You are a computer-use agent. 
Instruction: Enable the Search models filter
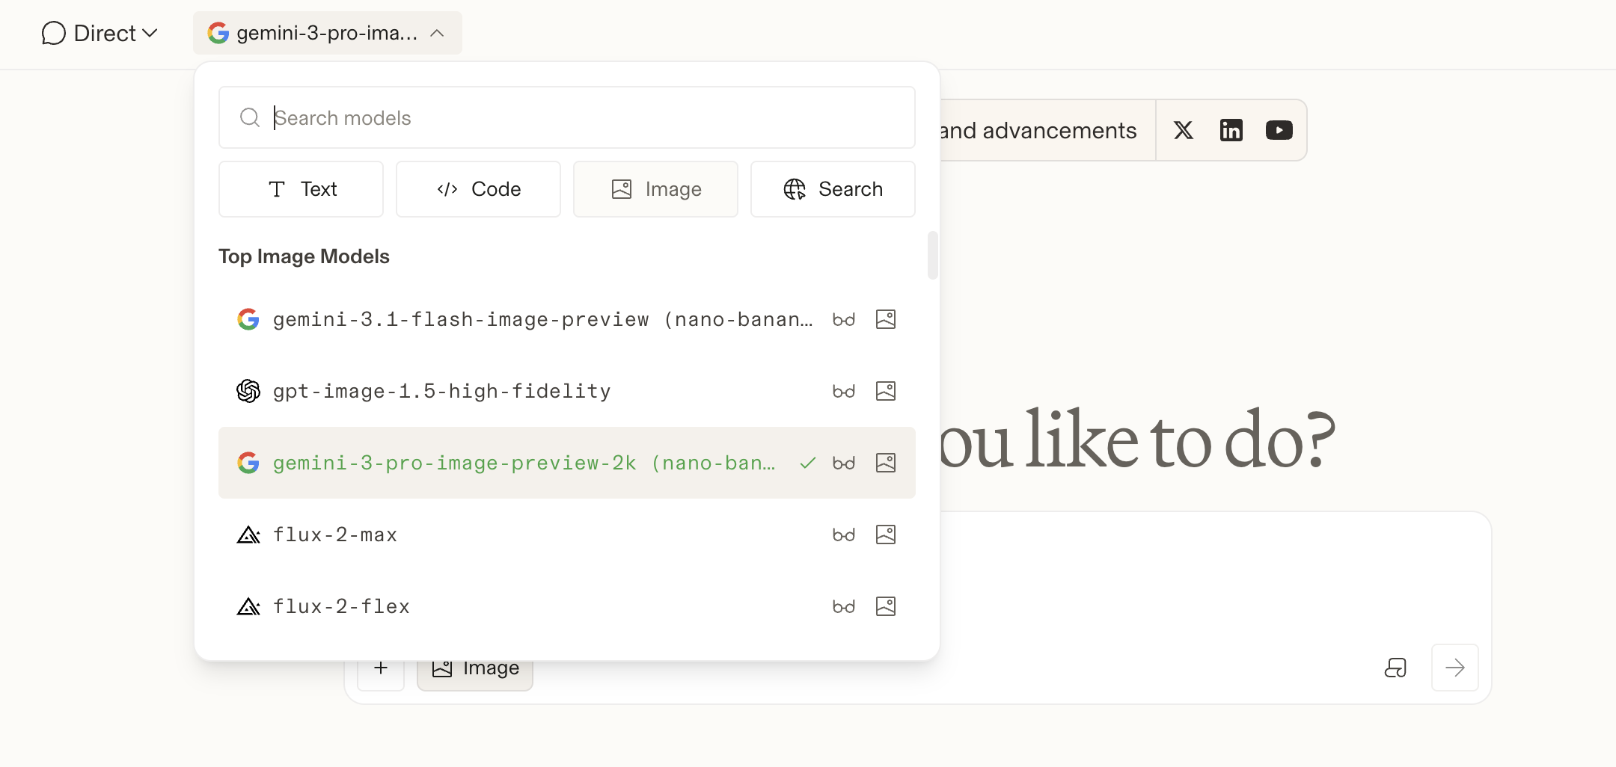tap(832, 189)
